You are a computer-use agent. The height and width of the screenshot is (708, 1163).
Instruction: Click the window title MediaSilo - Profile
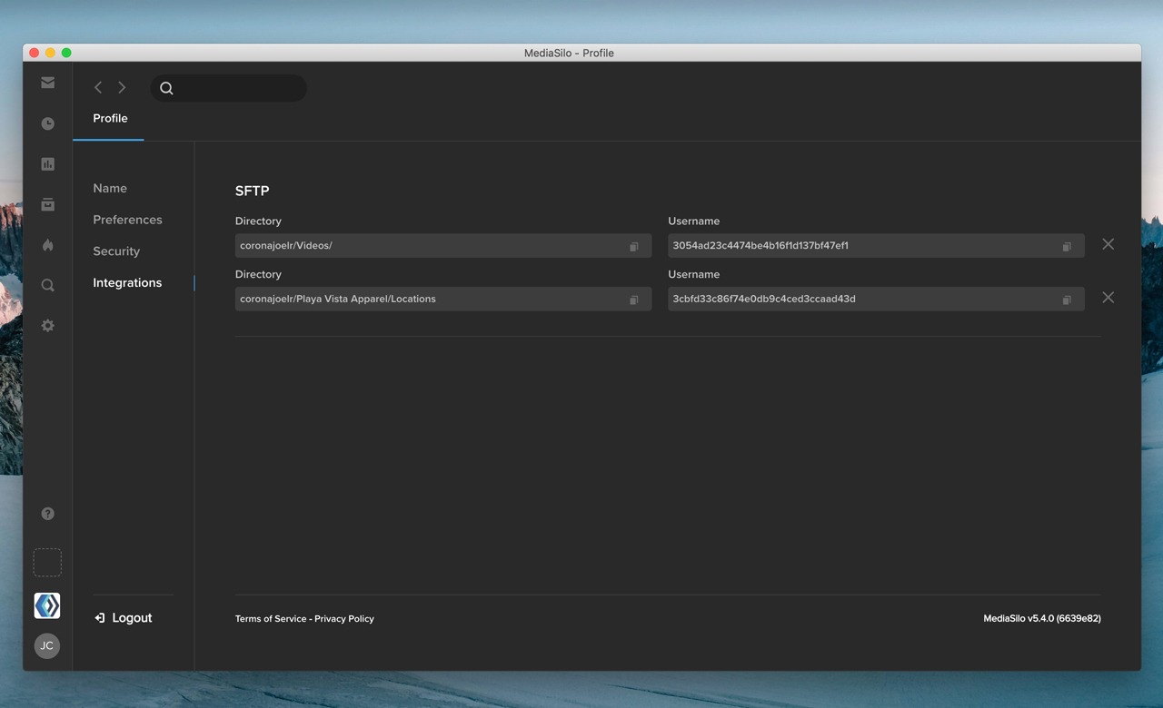(569, 53)
